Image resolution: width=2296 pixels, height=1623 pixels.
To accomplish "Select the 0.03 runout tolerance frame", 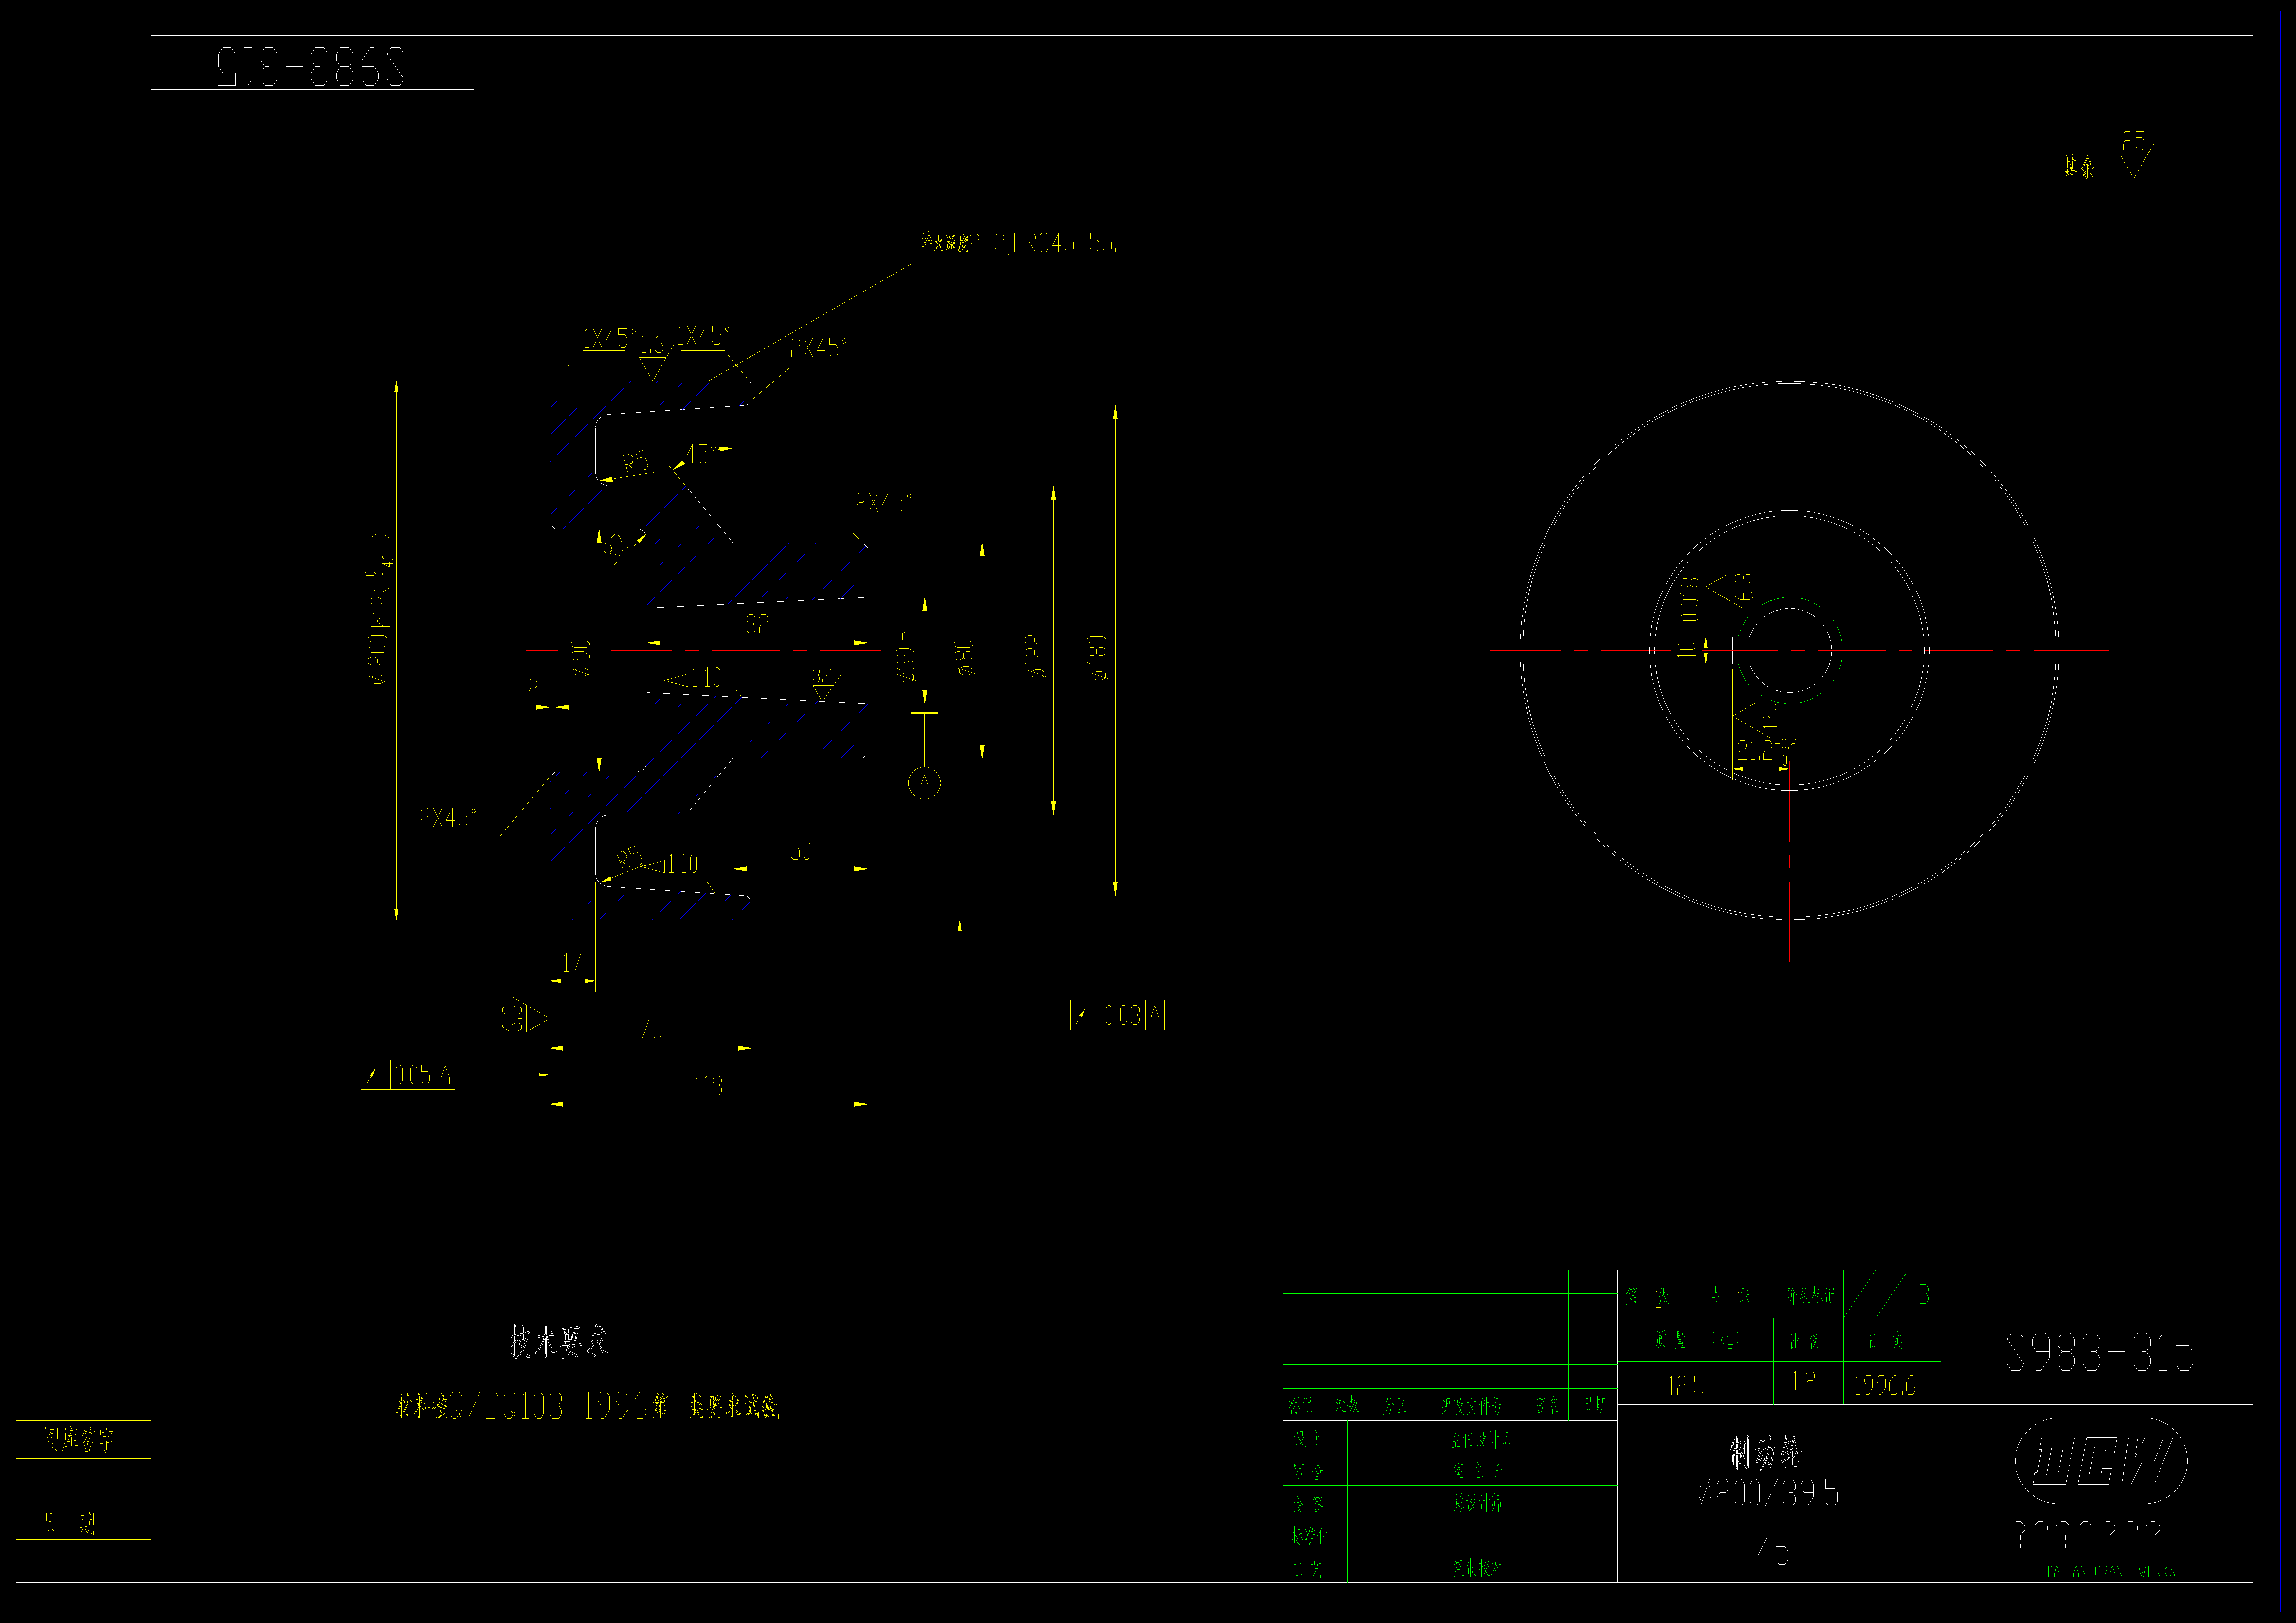I will pos(1117,1015).
